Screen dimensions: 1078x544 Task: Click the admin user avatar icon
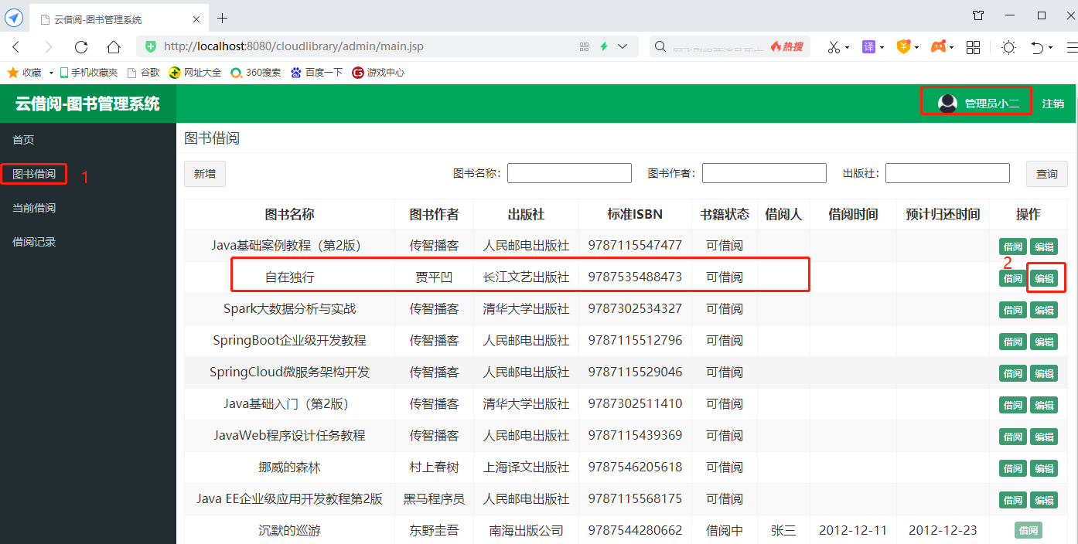click(947, 103)
